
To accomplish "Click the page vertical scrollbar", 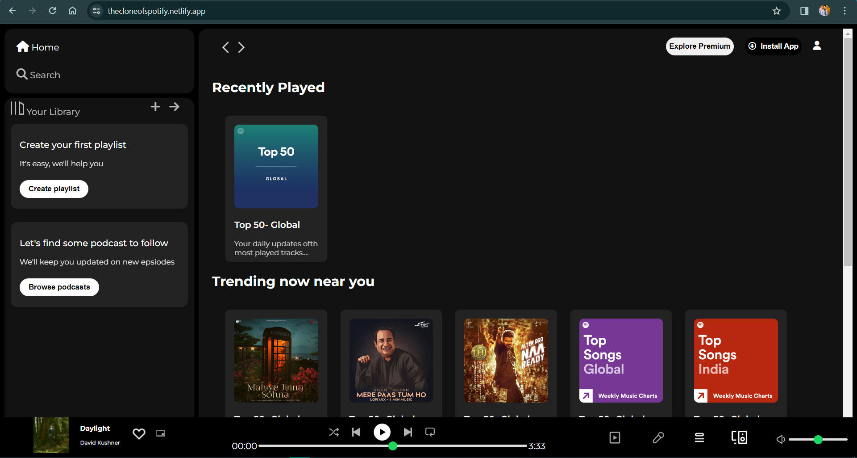I will click(848, 152).
